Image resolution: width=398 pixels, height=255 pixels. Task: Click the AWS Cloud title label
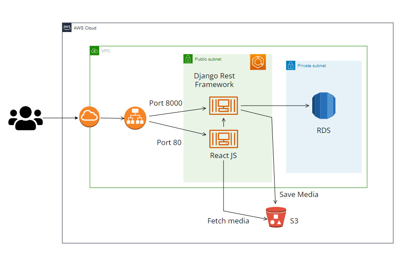point(85,28)
